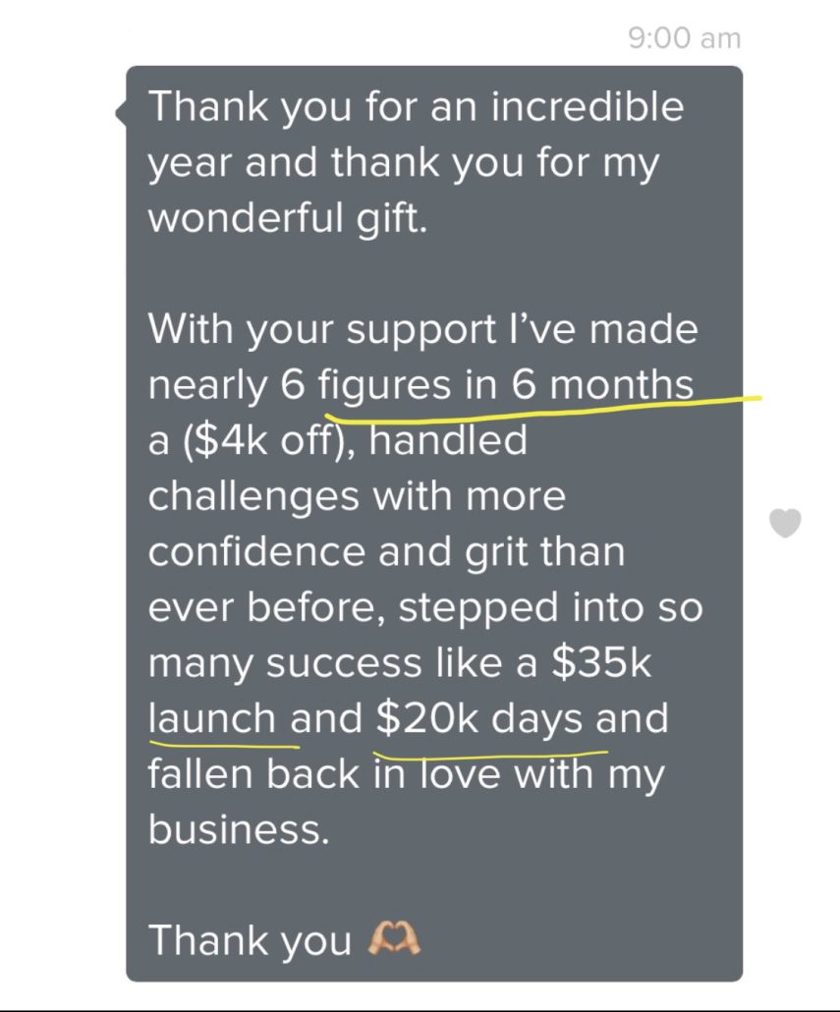Screen dimensions: 840x1012
Task: Click the 9:00 am timestamp
Action: tap(683, 38)
